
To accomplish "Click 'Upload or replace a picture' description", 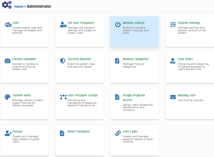I will (x=25, y=66).
